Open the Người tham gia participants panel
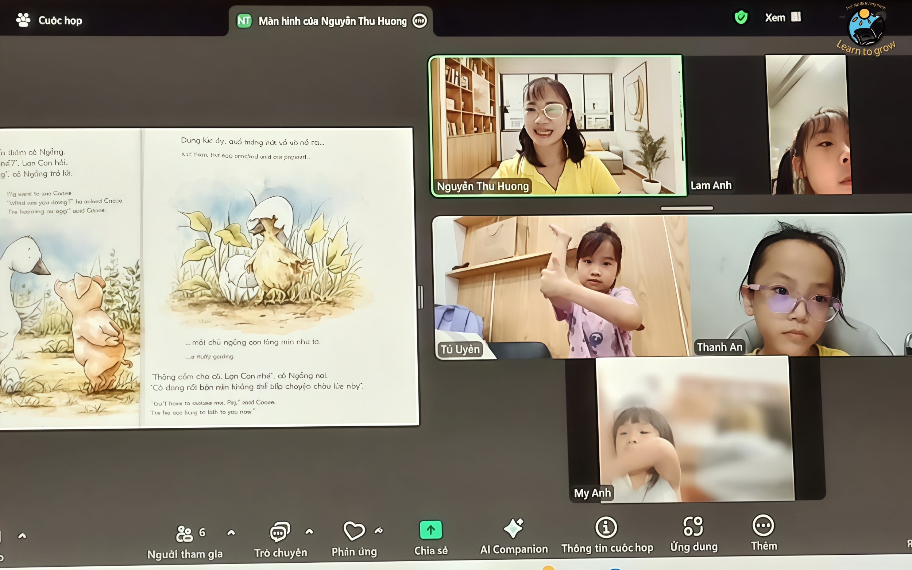 (185, 542)
